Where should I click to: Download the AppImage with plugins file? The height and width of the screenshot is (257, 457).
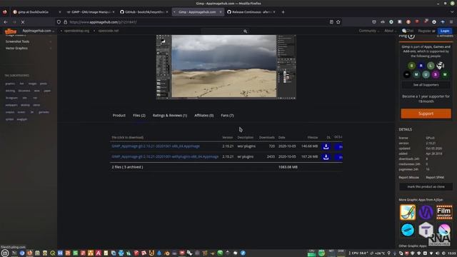(326, 157)
